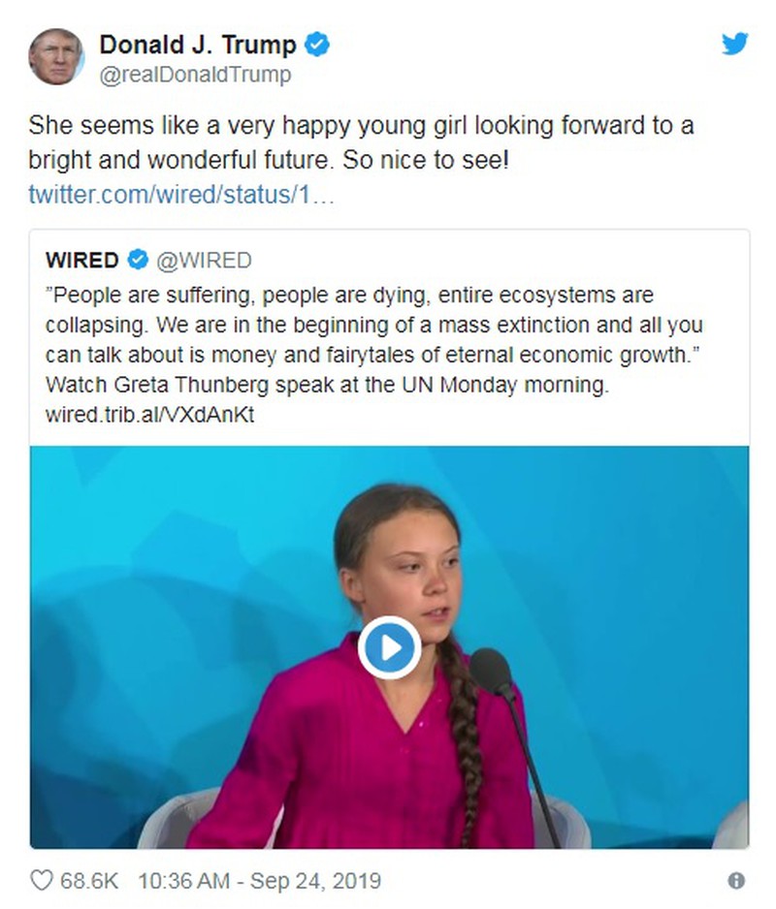Click the quoted text starting "People are suffering"
The image size is (776, 909).
coord(349,294)
